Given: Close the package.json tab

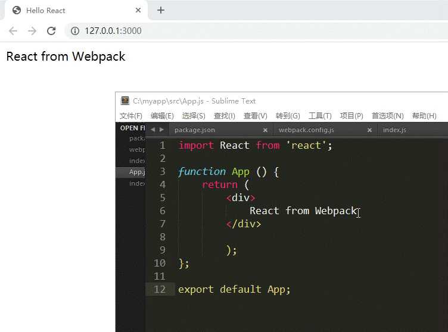Looking at the screenshot, I should (265, 130).
